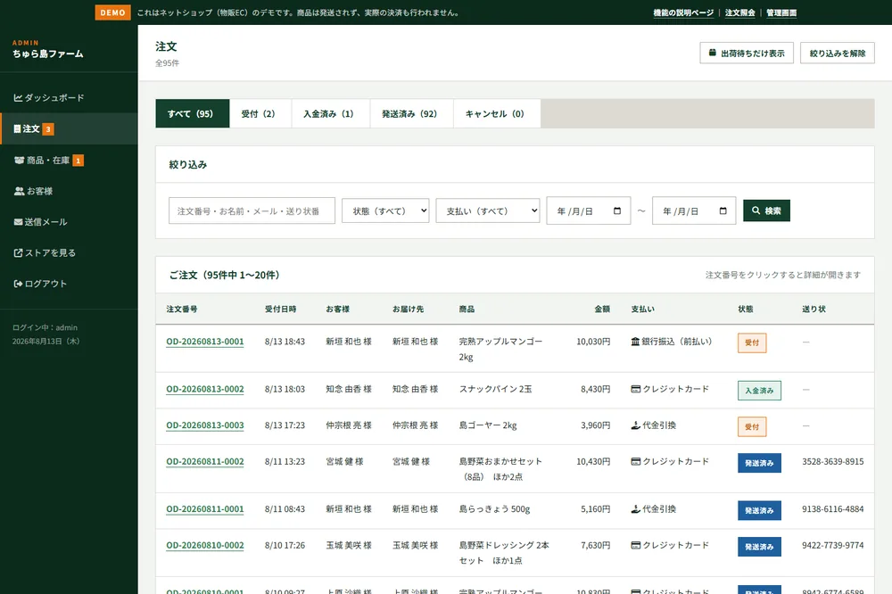
Task: Click the 金額 column header
Action: click(x=602, y=309)
